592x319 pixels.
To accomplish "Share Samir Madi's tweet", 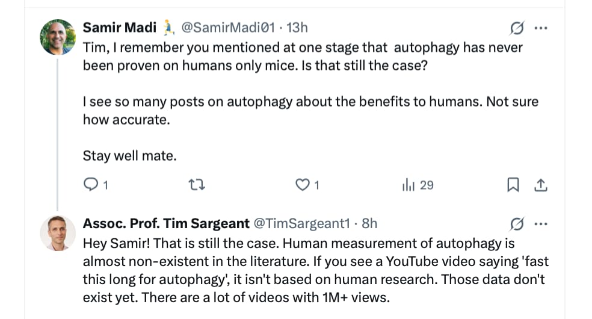I will [x=541, y=185].
